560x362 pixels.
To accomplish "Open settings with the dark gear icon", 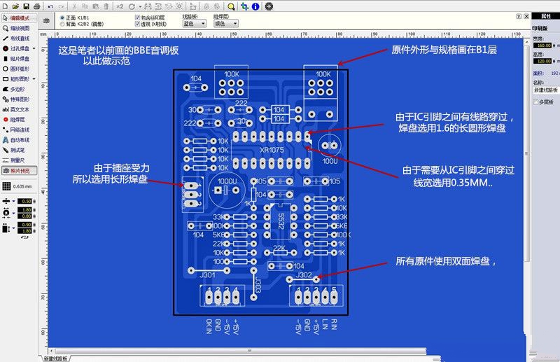I will 269,6.
